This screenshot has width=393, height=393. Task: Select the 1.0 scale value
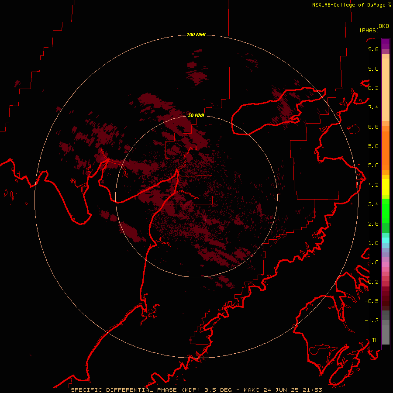[373, 262]
